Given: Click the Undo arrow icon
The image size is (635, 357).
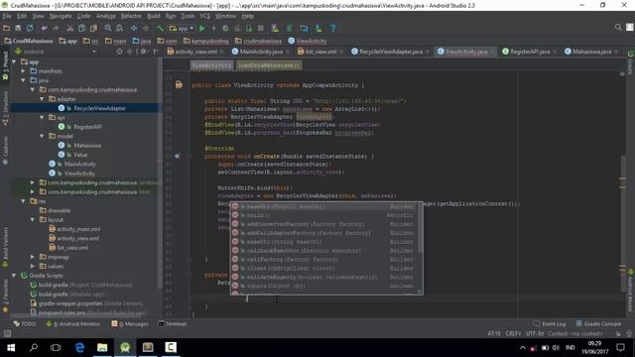Looking at the screenshot, I should click(x=44, y=28).
